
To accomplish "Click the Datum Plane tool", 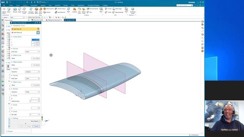I will [4, 10].
